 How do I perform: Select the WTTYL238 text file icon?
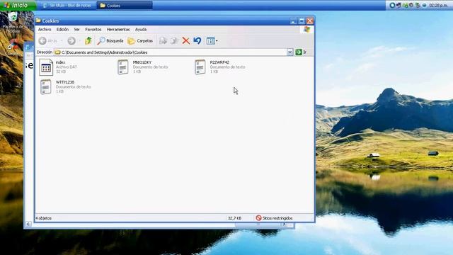click(x=46, y=87)
